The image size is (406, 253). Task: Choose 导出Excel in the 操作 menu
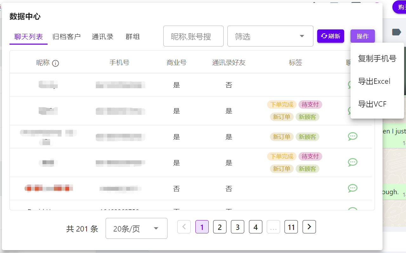coord(374,81)
